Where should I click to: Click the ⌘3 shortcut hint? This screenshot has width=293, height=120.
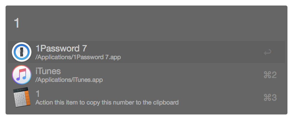pos(270,98)
